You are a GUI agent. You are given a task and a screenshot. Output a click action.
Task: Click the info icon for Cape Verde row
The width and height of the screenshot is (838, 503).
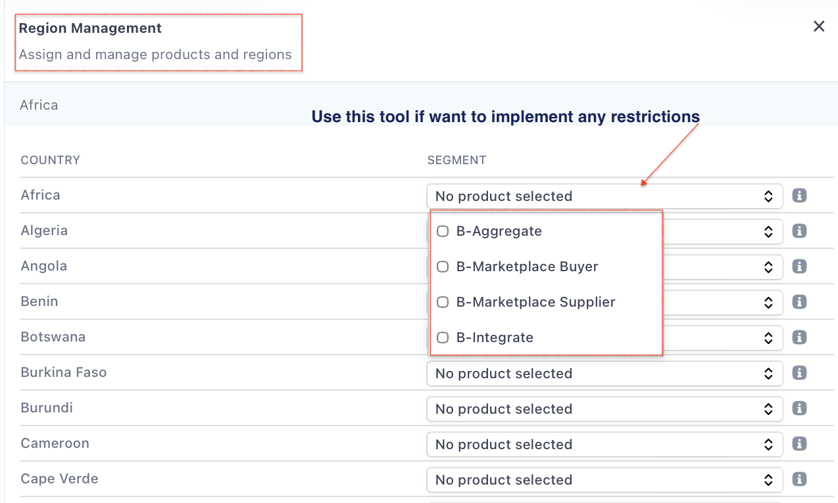click(x=799, y=479)
